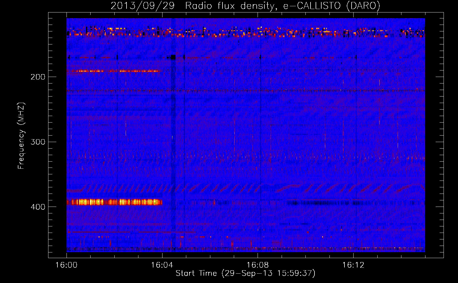Click the 400 frequency tick label
Viewport: 458px width, 283px height.
pos(38,207)
